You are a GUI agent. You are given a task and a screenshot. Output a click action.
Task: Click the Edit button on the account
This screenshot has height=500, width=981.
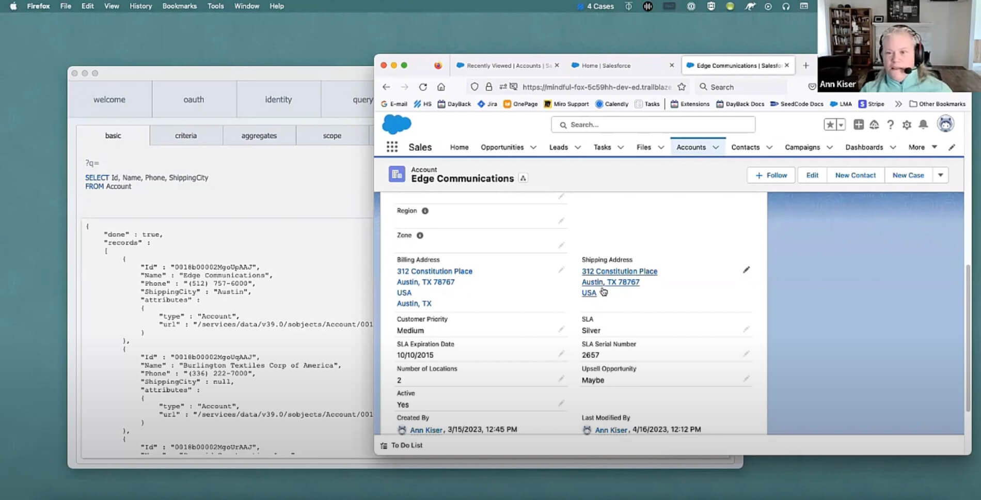coord(812,175)
